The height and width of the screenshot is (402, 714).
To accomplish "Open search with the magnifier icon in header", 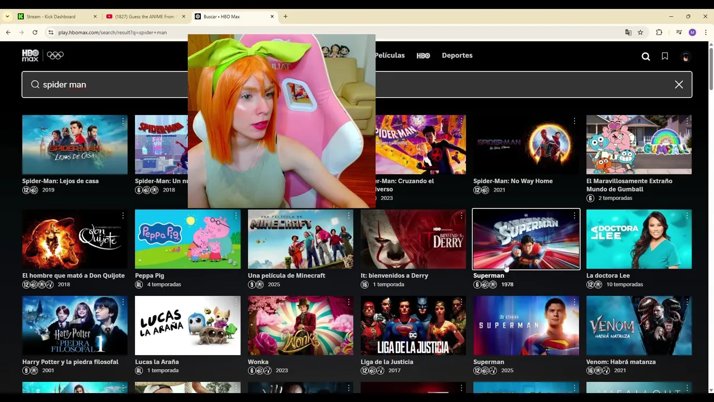I will (646, 56).
